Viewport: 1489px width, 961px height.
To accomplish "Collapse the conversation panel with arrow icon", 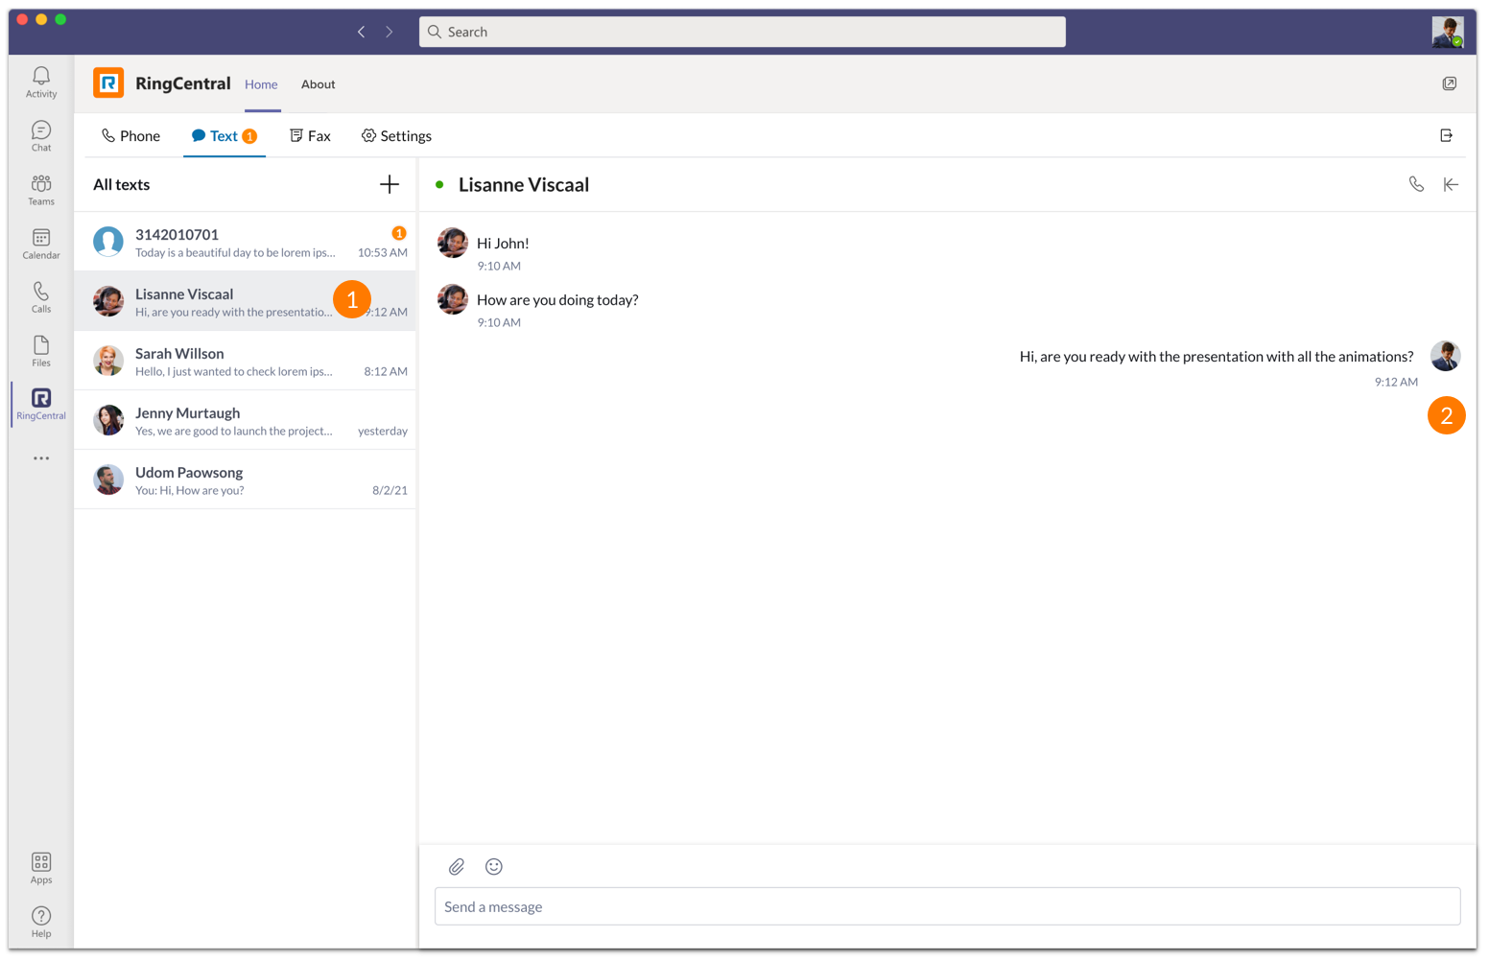I will tap(1451, 184).
